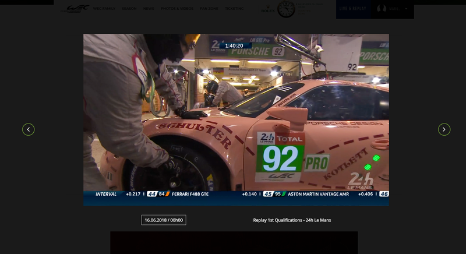
Task: Click the Rolex clock face
Action: 286,9
